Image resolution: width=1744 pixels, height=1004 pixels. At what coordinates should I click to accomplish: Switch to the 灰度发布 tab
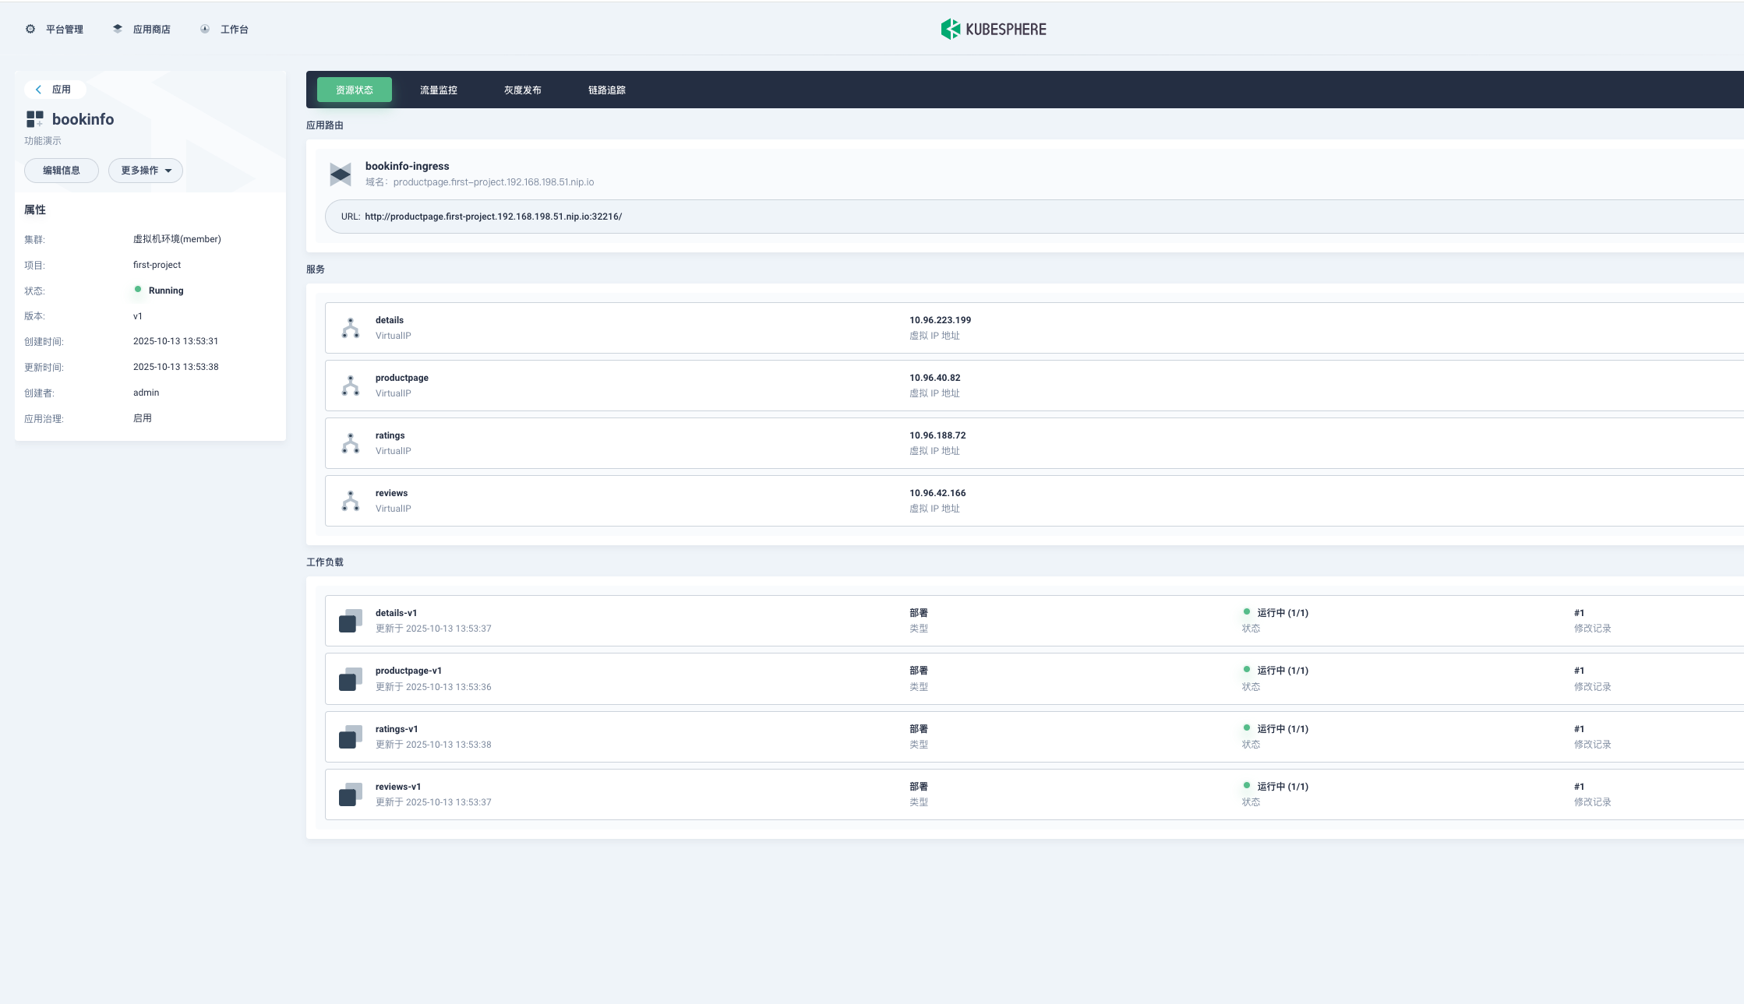pyautogui.click(x=523, y=90)
